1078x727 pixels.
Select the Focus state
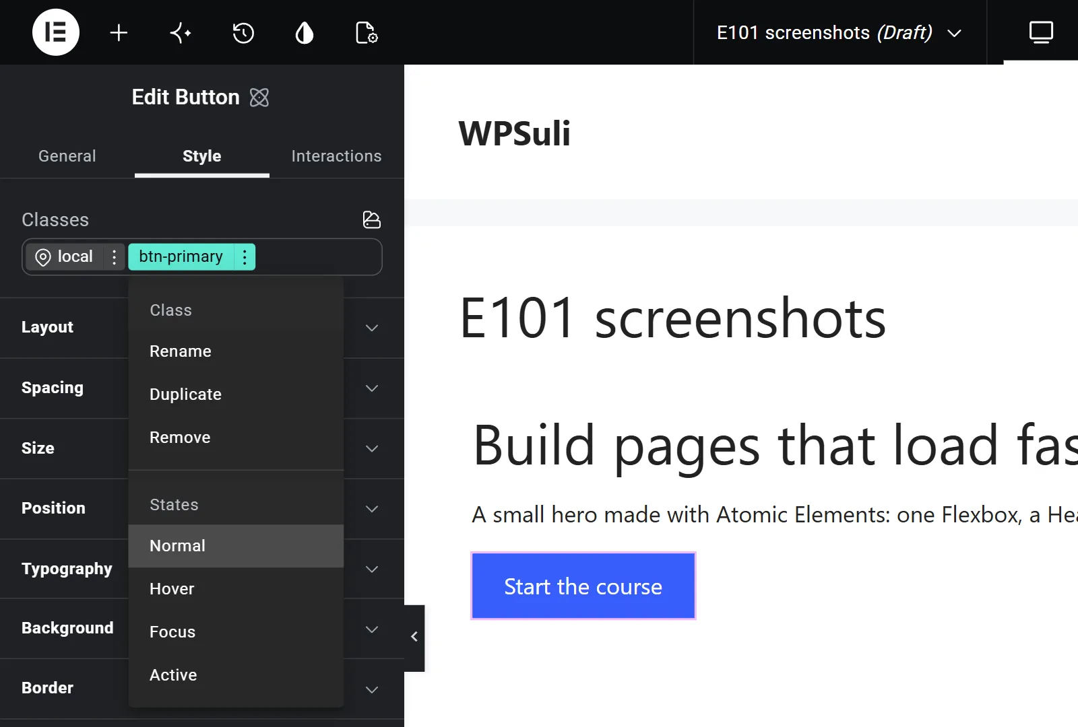(236, 632)
